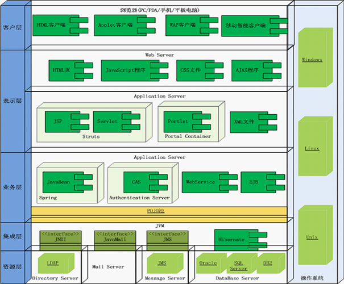
Task: Click the JavaMail interface box
Action: [111, 236]
